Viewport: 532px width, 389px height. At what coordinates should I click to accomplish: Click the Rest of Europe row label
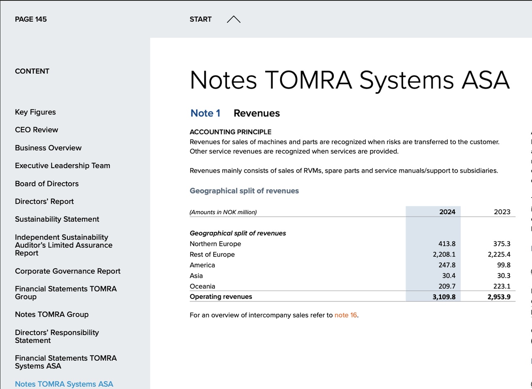coord(212,254)
